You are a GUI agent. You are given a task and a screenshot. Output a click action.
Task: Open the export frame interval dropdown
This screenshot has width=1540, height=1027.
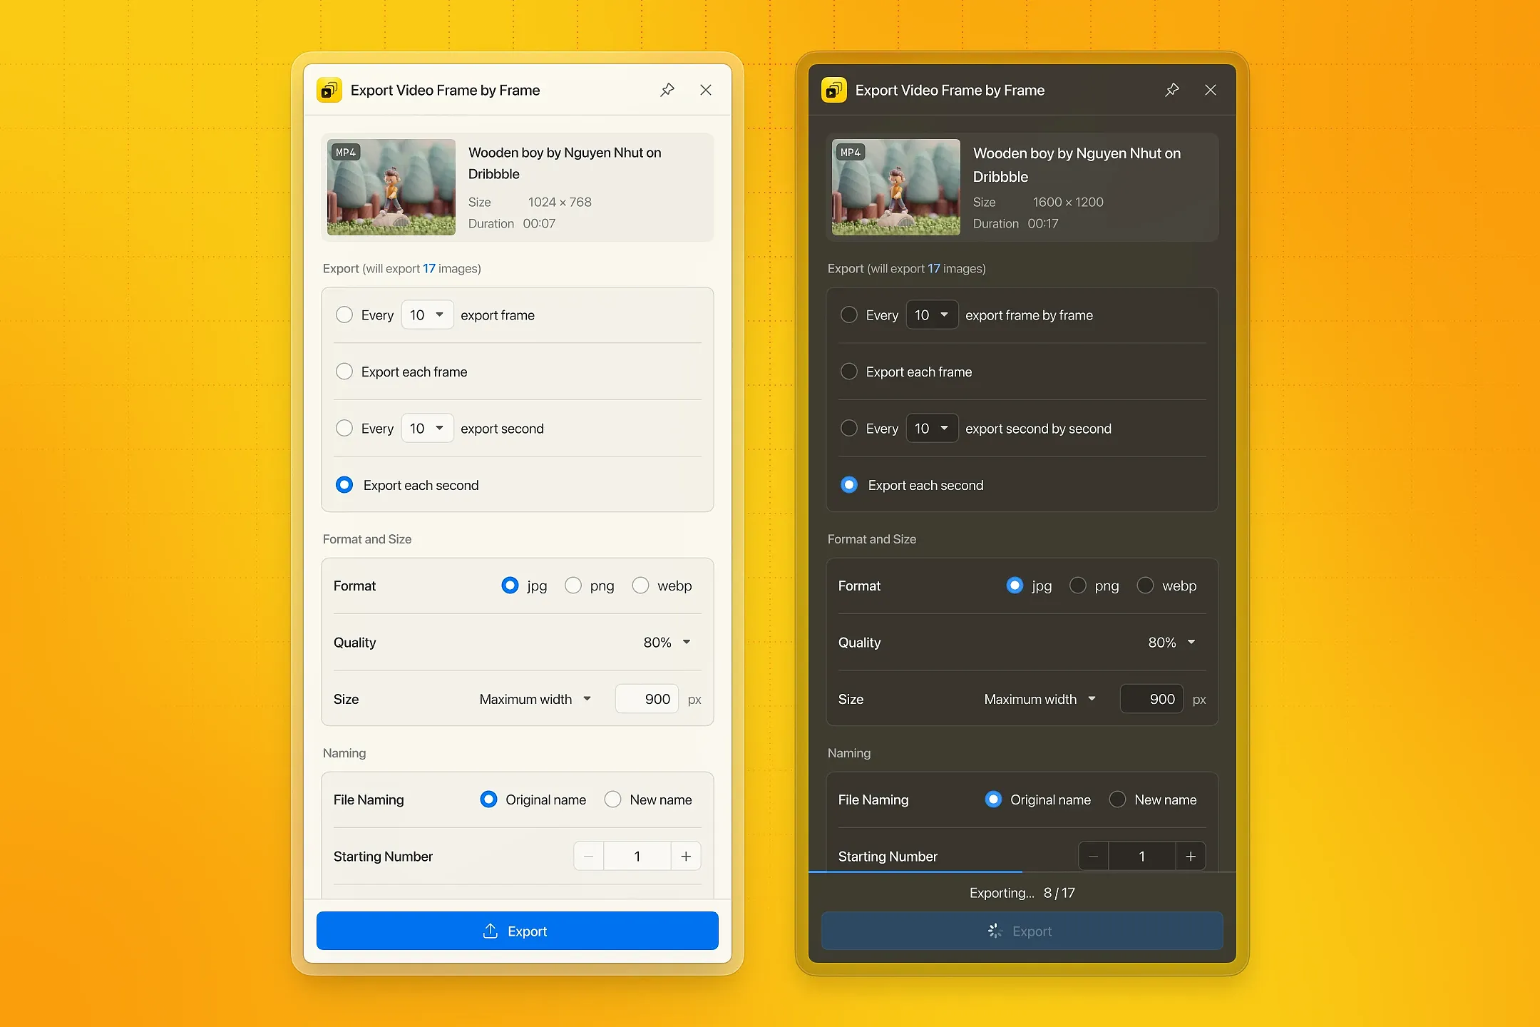(426, 315)
